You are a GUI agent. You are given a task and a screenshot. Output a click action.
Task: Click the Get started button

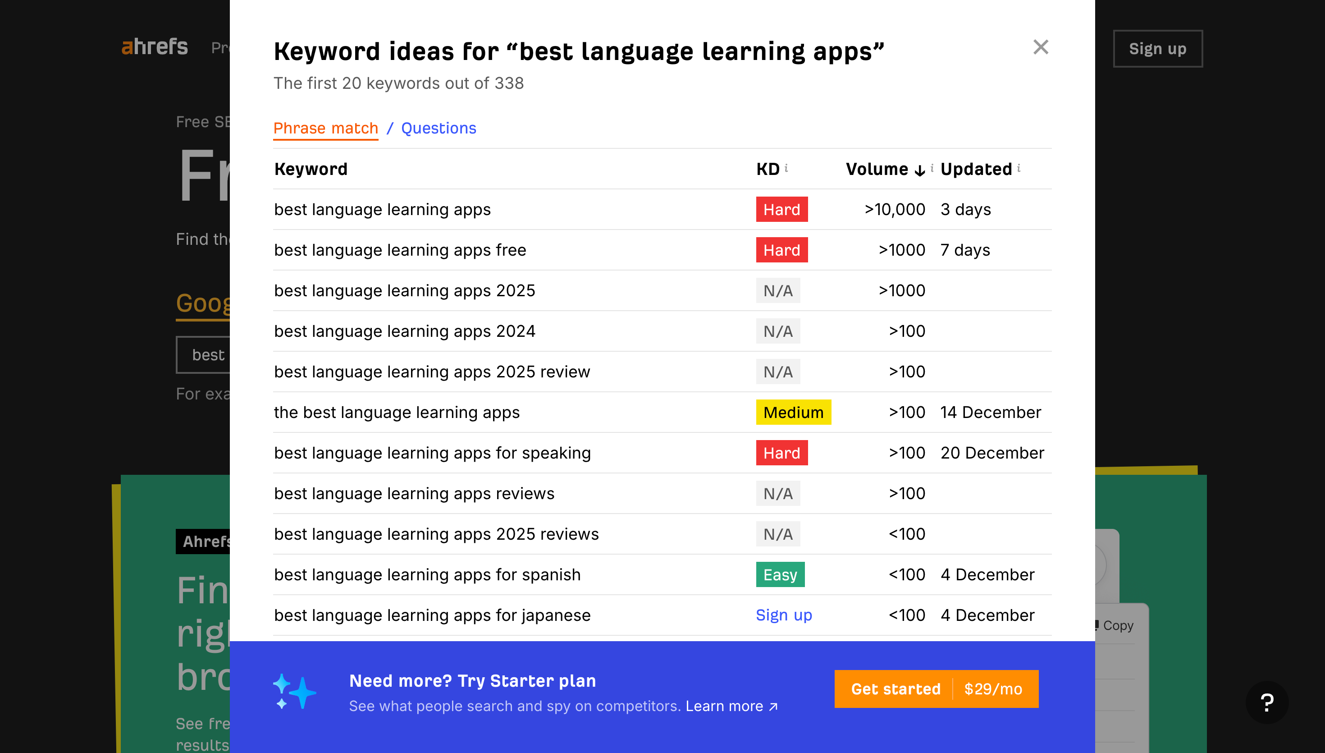click(896, 689)
